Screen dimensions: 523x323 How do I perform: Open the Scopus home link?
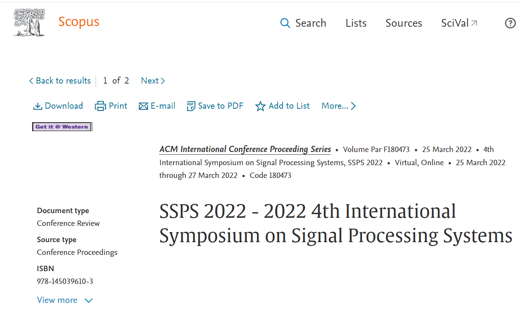coord(79,22)
